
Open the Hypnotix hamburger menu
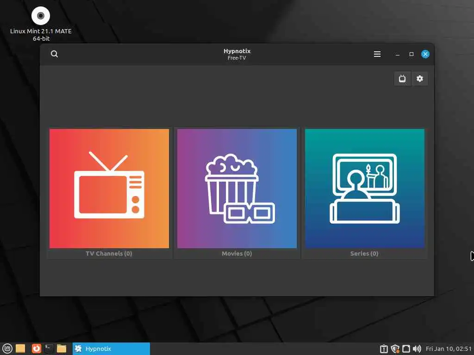pyautogui.click(x=377, y=54)
